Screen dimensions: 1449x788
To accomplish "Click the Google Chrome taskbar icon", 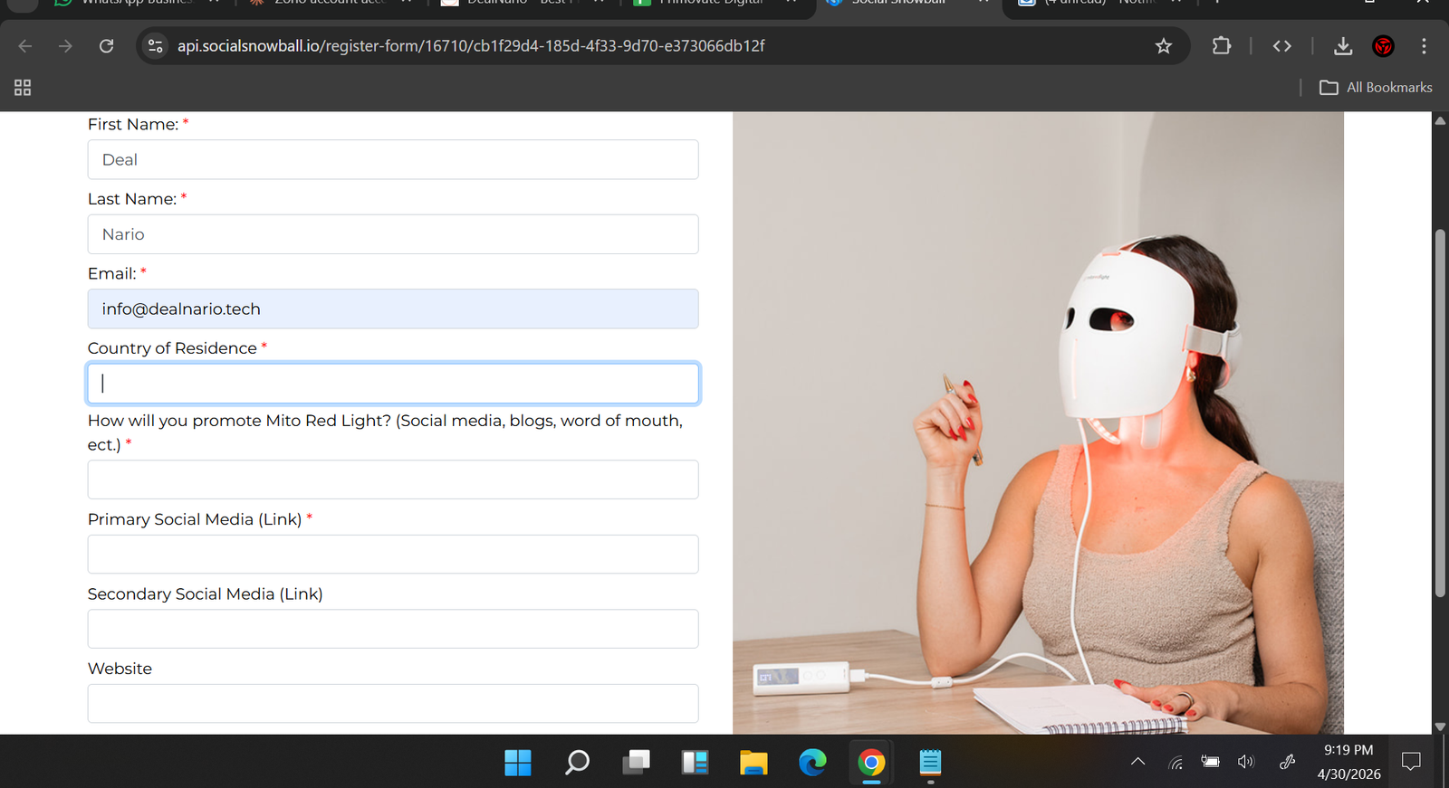I will pyautogui.click(x=871, y=763).
